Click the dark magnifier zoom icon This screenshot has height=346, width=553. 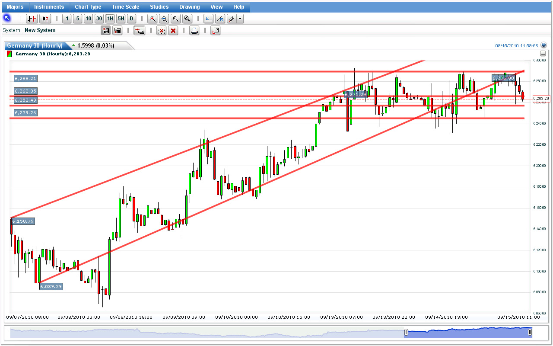(187, 19)
